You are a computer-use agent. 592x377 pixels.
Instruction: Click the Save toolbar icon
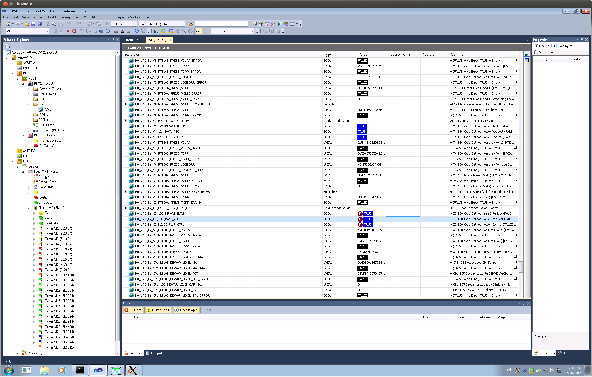33,24
